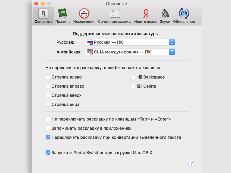The image size is (231, 173).
Task: Enable the Стрелка вверх checkbox
Action: point(48,95)
